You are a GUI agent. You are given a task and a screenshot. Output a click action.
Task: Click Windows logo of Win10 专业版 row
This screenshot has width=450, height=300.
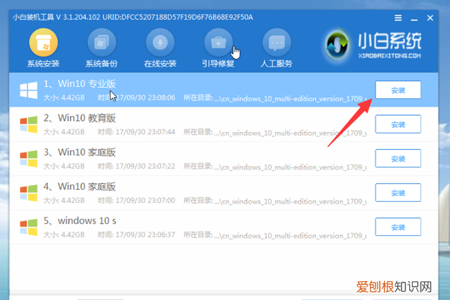[28, 90]
